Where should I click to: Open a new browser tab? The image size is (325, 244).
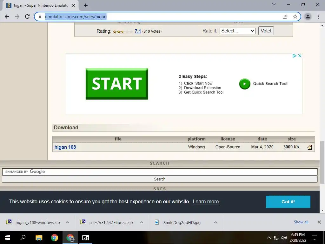[86, 5]
